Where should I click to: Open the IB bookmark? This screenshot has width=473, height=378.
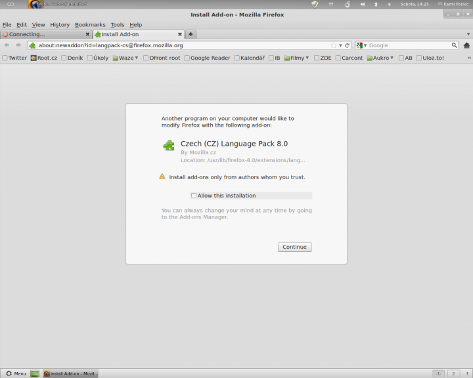click(275, 58)
